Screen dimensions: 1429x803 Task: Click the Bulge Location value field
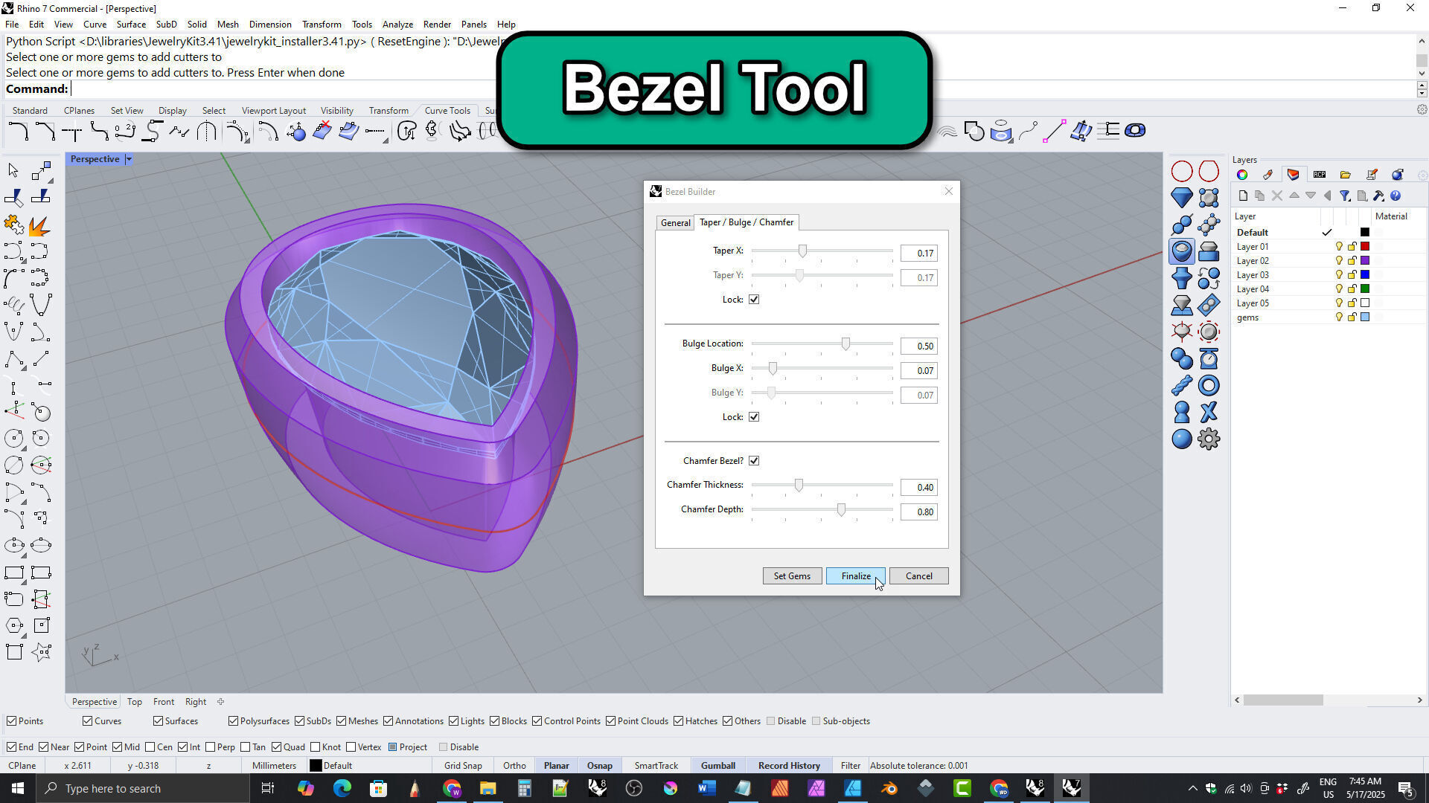point(918,346)
